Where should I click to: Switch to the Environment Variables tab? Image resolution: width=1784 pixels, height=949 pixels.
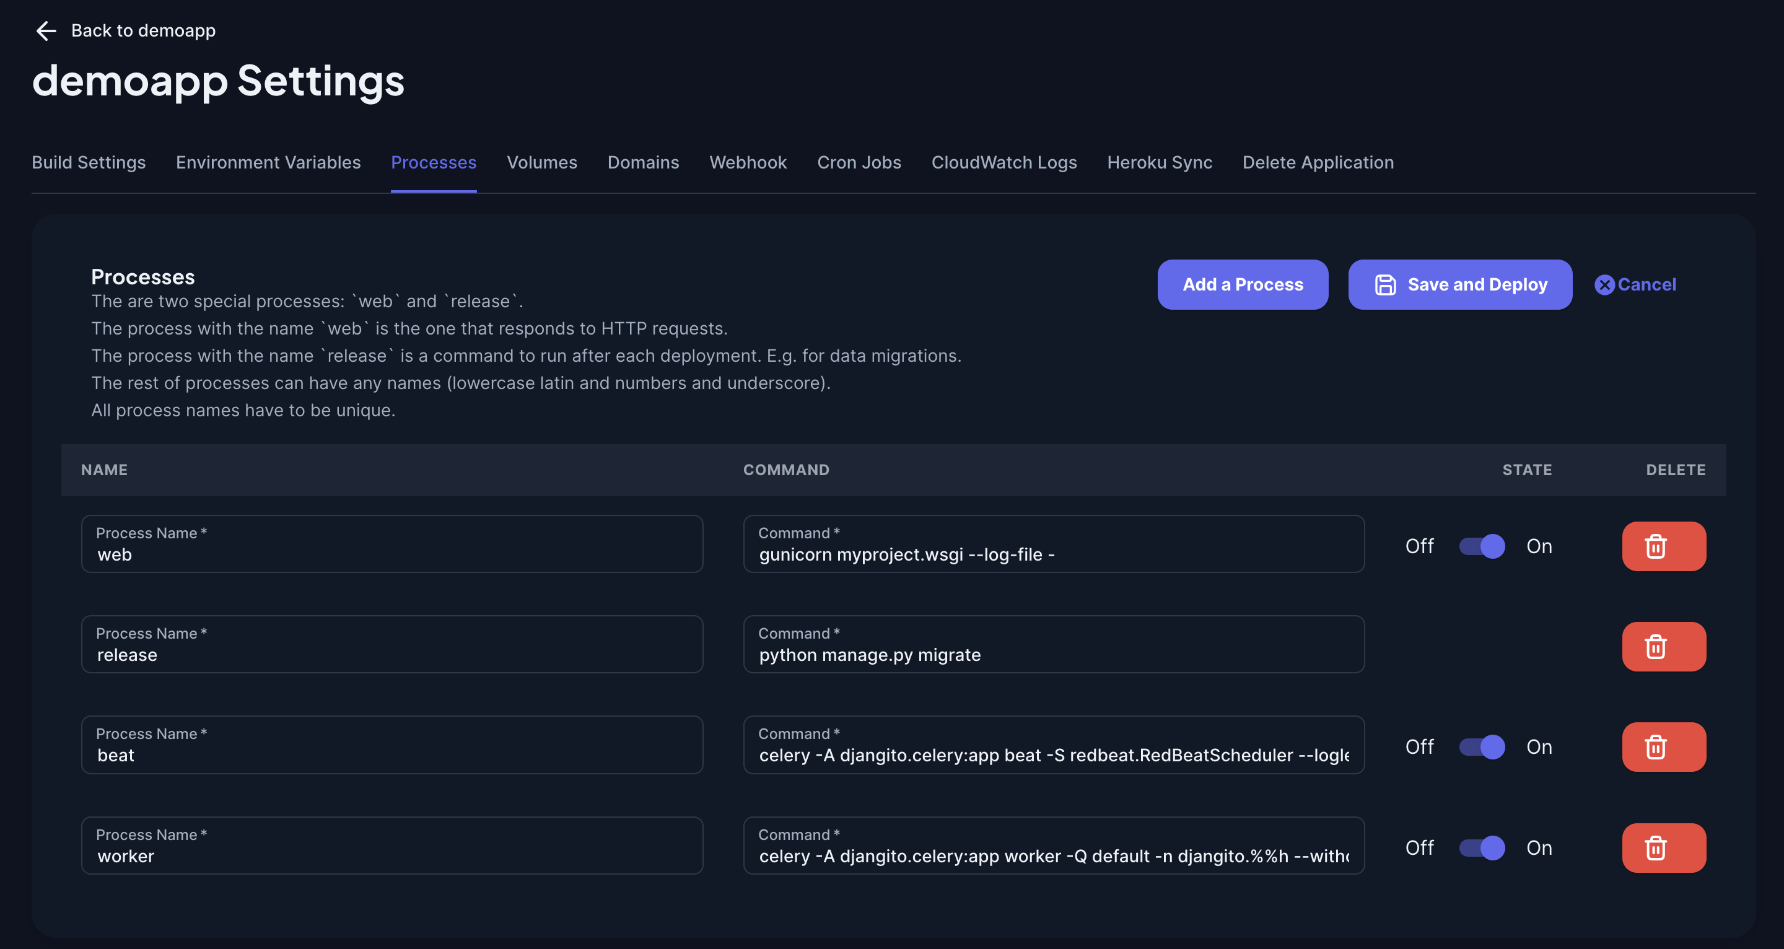click(268, 162)
